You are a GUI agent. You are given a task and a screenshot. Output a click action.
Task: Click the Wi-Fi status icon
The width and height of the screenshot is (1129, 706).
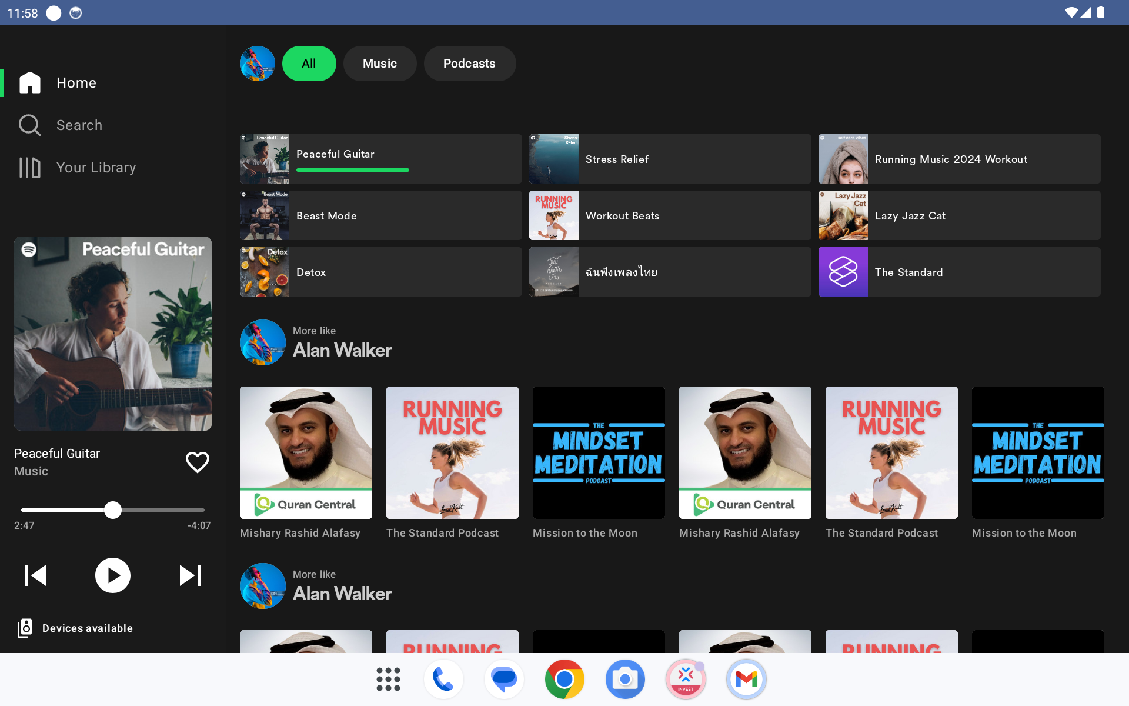(x=1071, y=12)
